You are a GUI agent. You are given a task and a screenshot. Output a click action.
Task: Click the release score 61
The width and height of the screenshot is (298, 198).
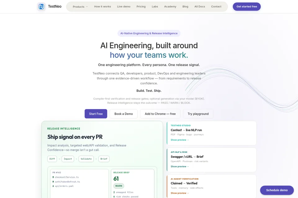[x=116, y=179]
